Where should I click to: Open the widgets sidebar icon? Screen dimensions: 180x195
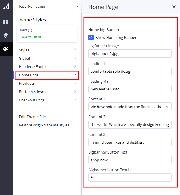coord(6,22)
